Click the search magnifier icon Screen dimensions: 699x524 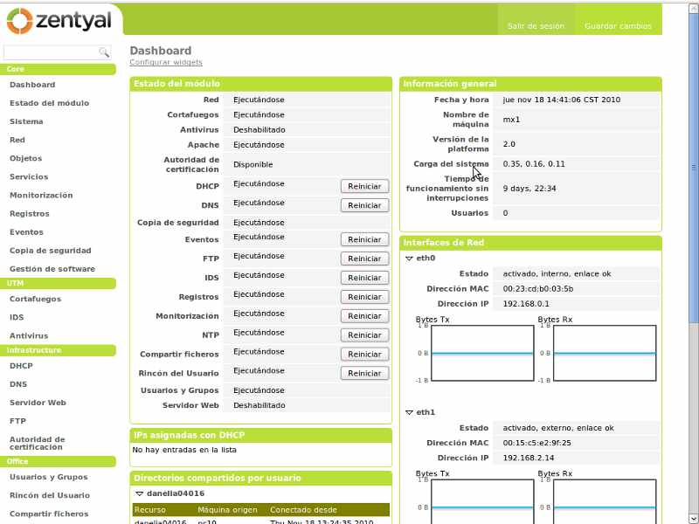tap(104, 52)
